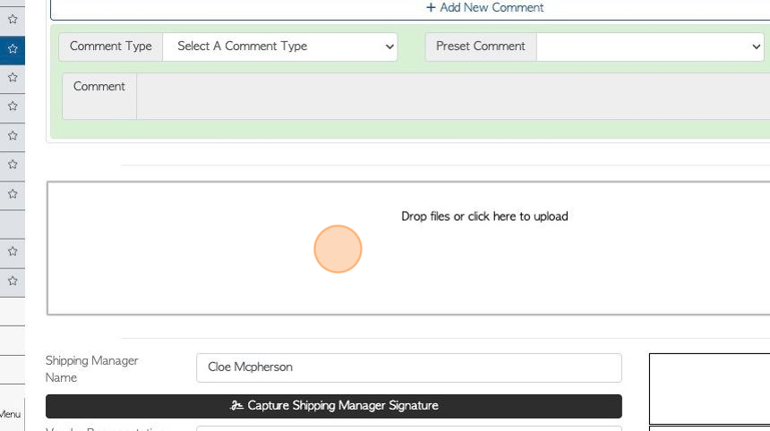Screen dimensions: 770x431
Task: Click into the Comment text area
Action: (453, 96)
